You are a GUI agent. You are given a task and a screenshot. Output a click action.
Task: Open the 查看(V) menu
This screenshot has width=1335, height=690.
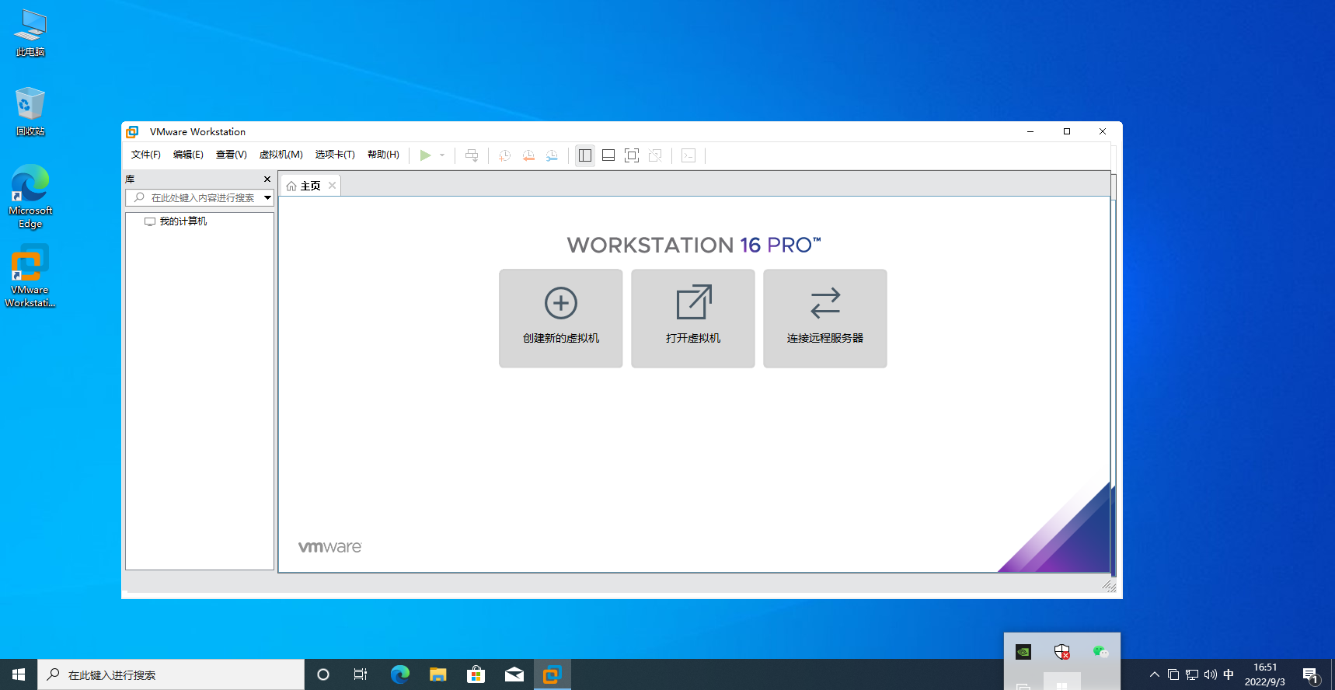tap(232, 155)
